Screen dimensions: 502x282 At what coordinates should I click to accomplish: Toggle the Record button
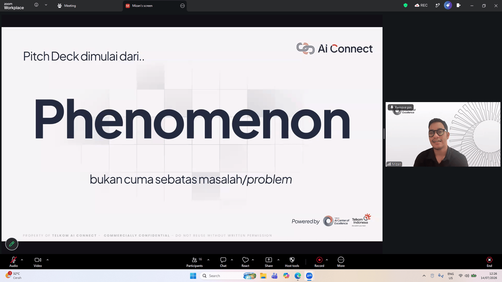click(x=319, y=262)
